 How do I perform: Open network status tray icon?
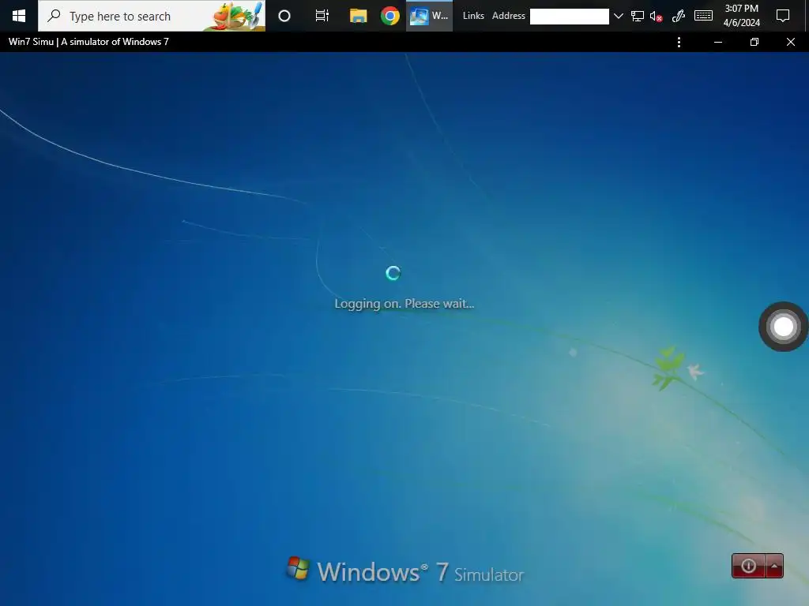pos(638,16)
